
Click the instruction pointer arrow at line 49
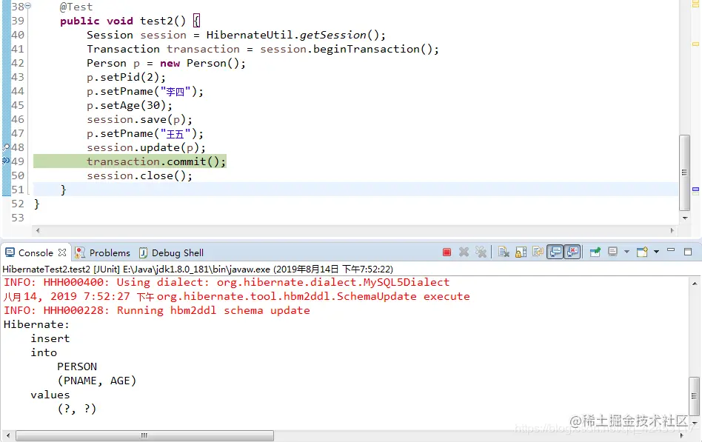click(x=6, y=161)
